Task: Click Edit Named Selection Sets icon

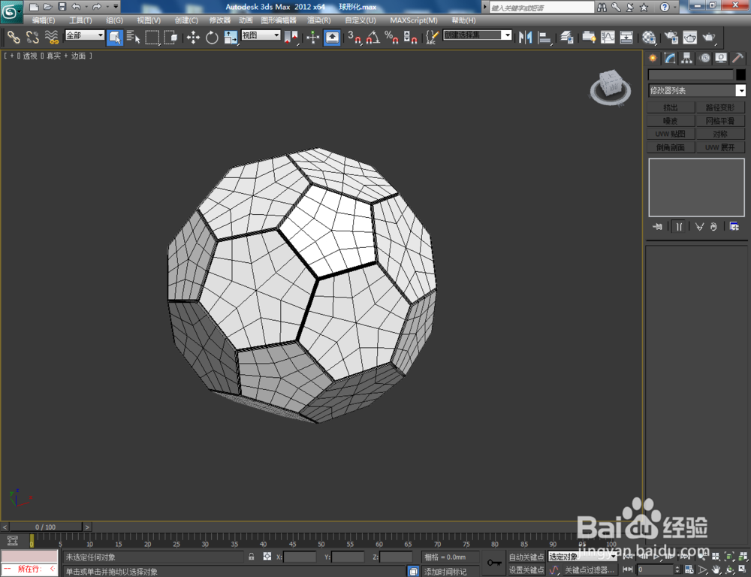Action: pos(432,37)
